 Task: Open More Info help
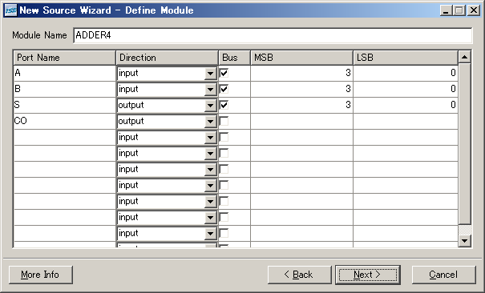pyautogui.click(x=41, y=275)
